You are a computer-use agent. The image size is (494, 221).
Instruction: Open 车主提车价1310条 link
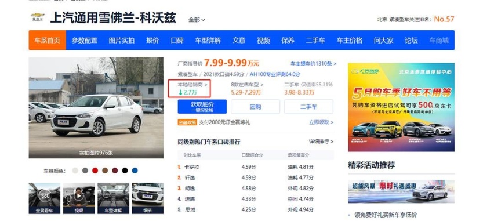point(313,64)
